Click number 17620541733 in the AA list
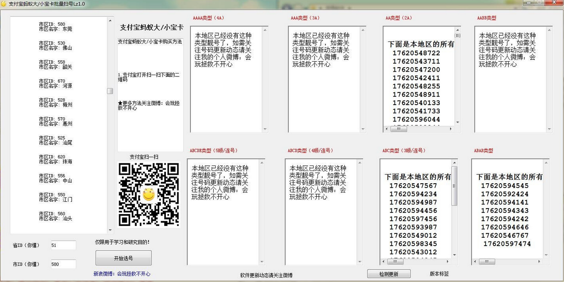This screenshot has width=564, height=282. coord(416,111)
